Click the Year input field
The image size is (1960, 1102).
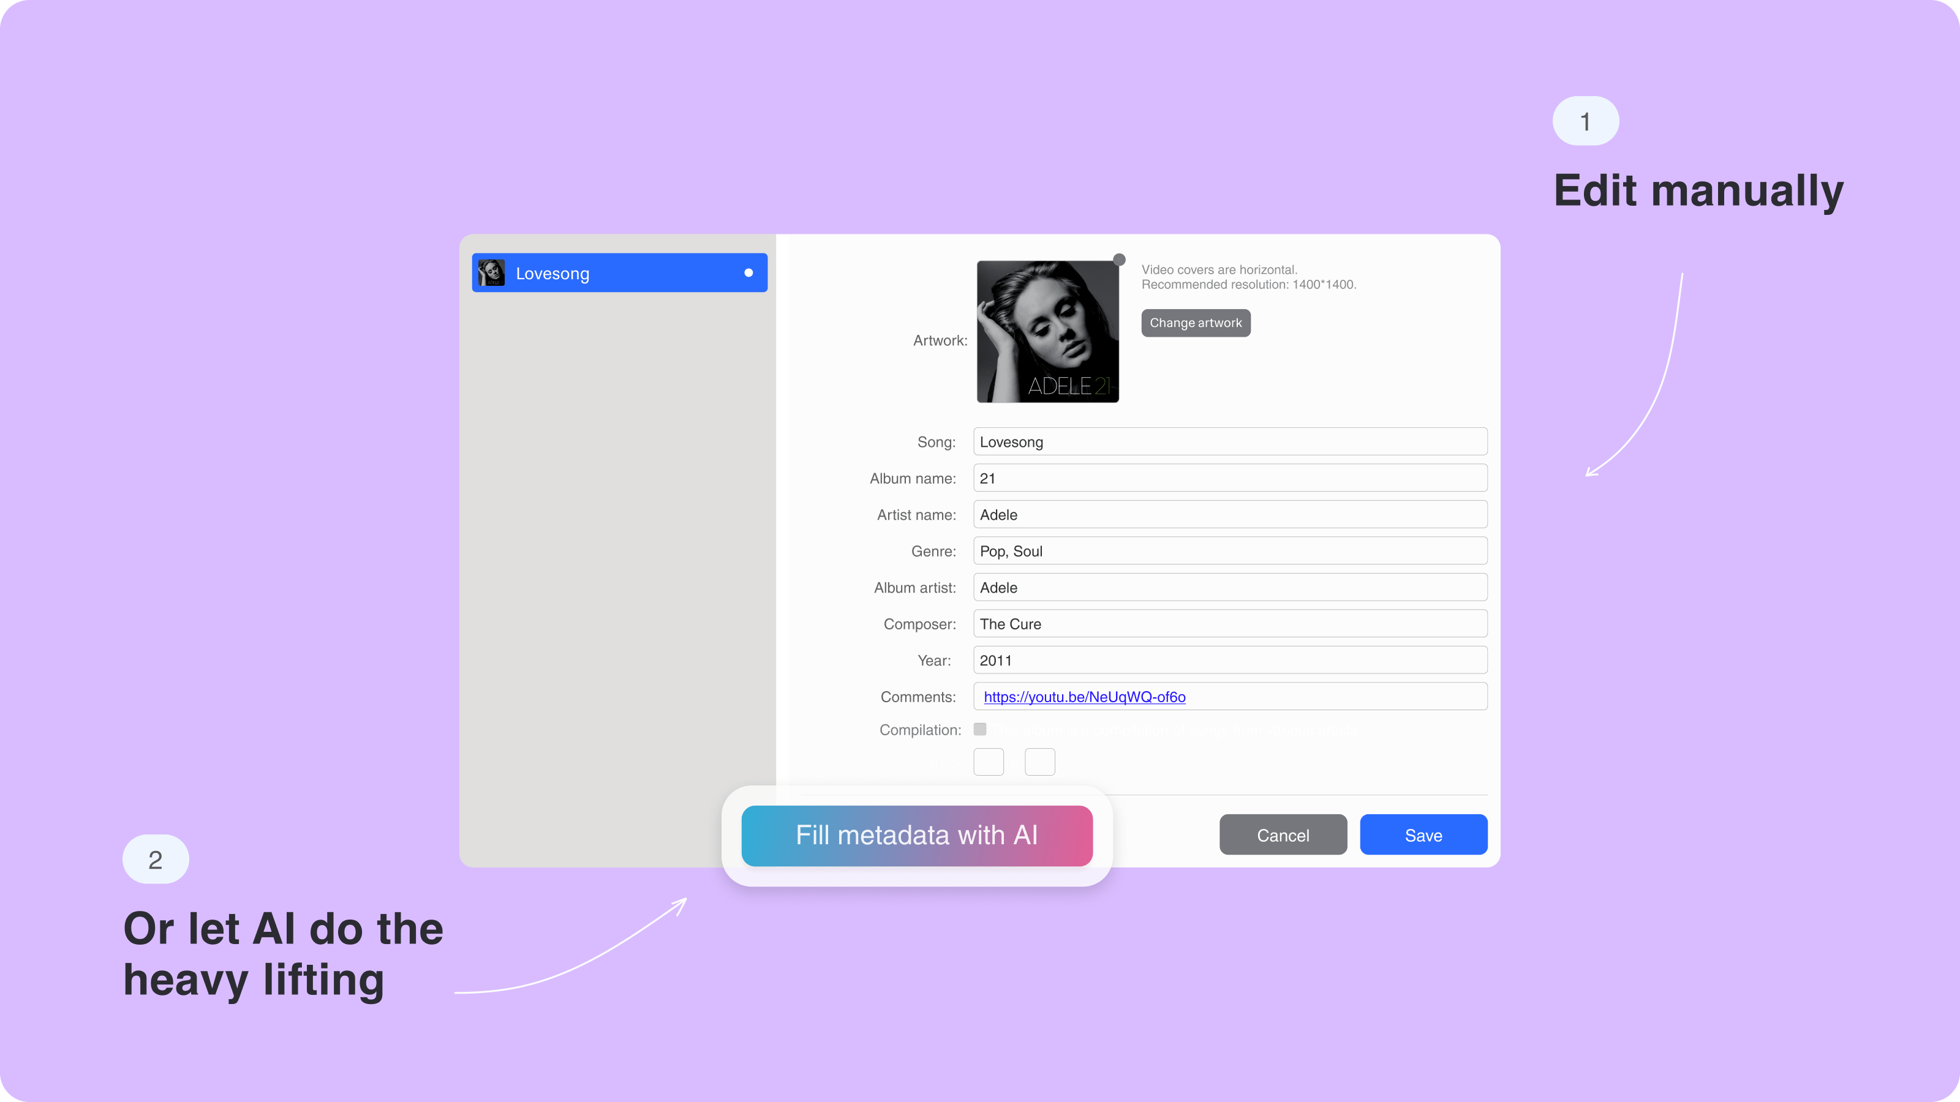[1227, 661]
